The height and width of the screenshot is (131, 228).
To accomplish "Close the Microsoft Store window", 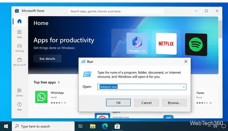I will [x=217, y=11].
